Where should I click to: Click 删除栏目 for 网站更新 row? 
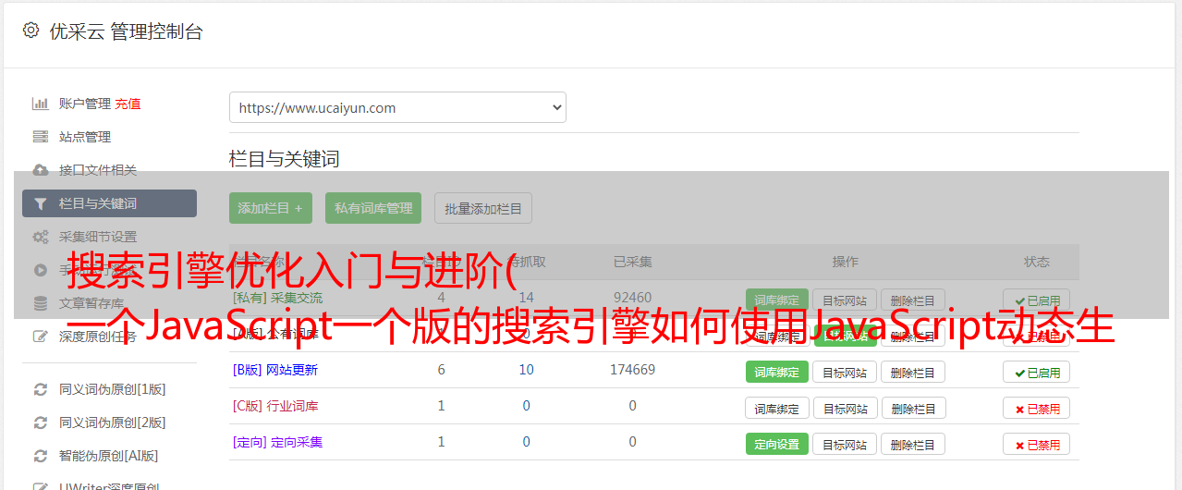(913, 372)
